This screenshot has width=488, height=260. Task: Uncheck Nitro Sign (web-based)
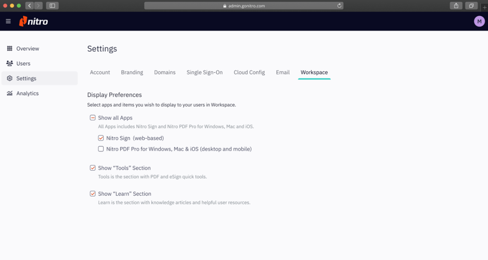point(101,138)
